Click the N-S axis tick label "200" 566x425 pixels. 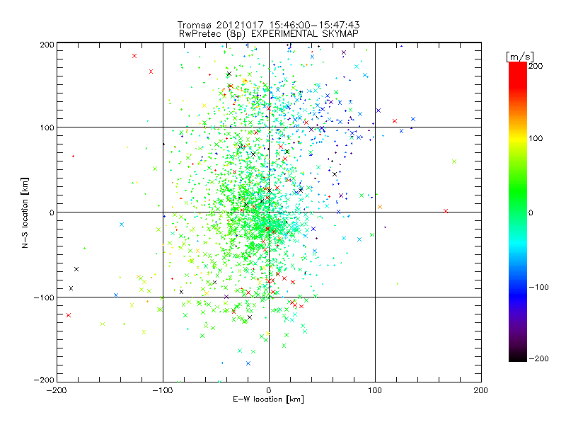pos(47,45)
